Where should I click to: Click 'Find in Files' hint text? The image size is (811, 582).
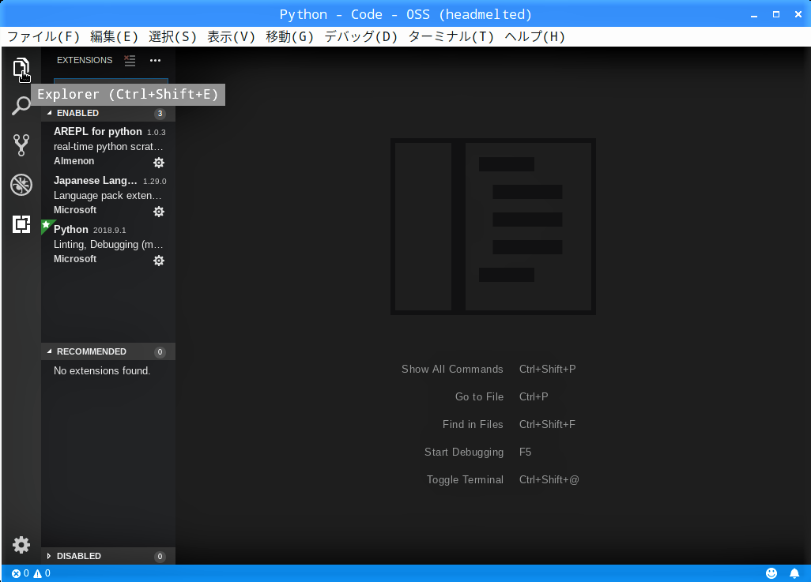pos(473,424)
